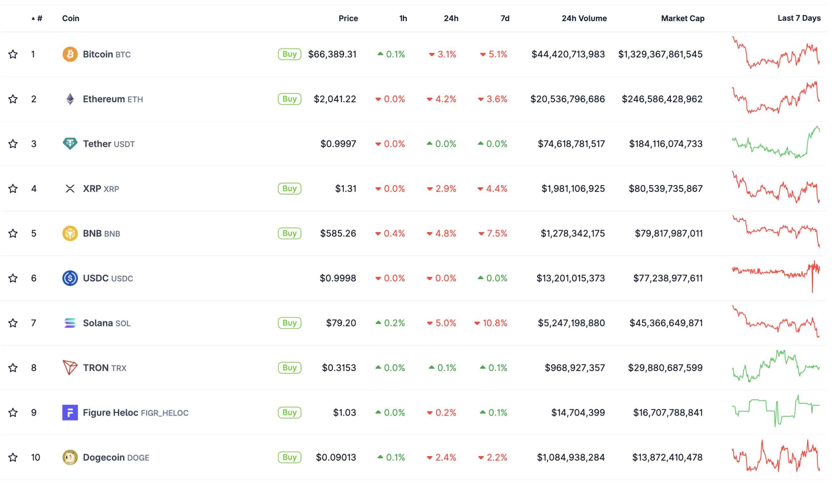Click Buy button for Solana
Viewport: 834px width, 483px height.
(290, 323)
